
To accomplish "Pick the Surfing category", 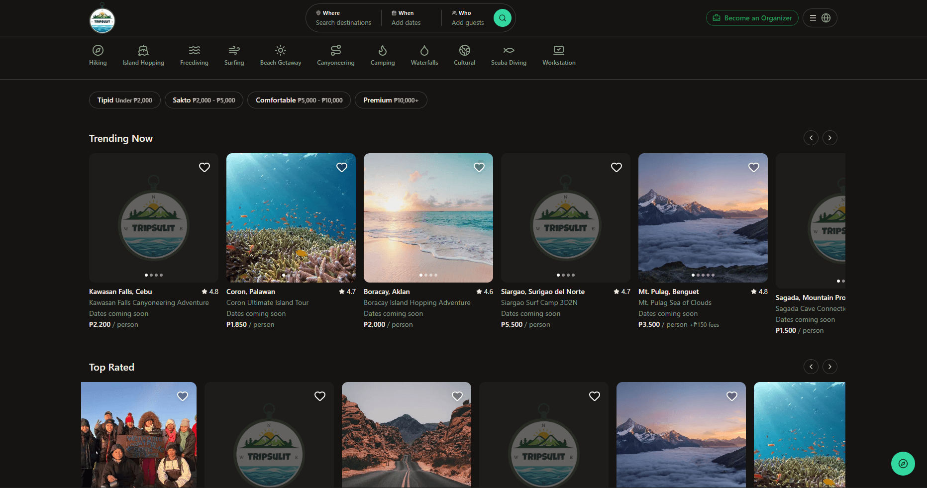I will tap(234, 55).
